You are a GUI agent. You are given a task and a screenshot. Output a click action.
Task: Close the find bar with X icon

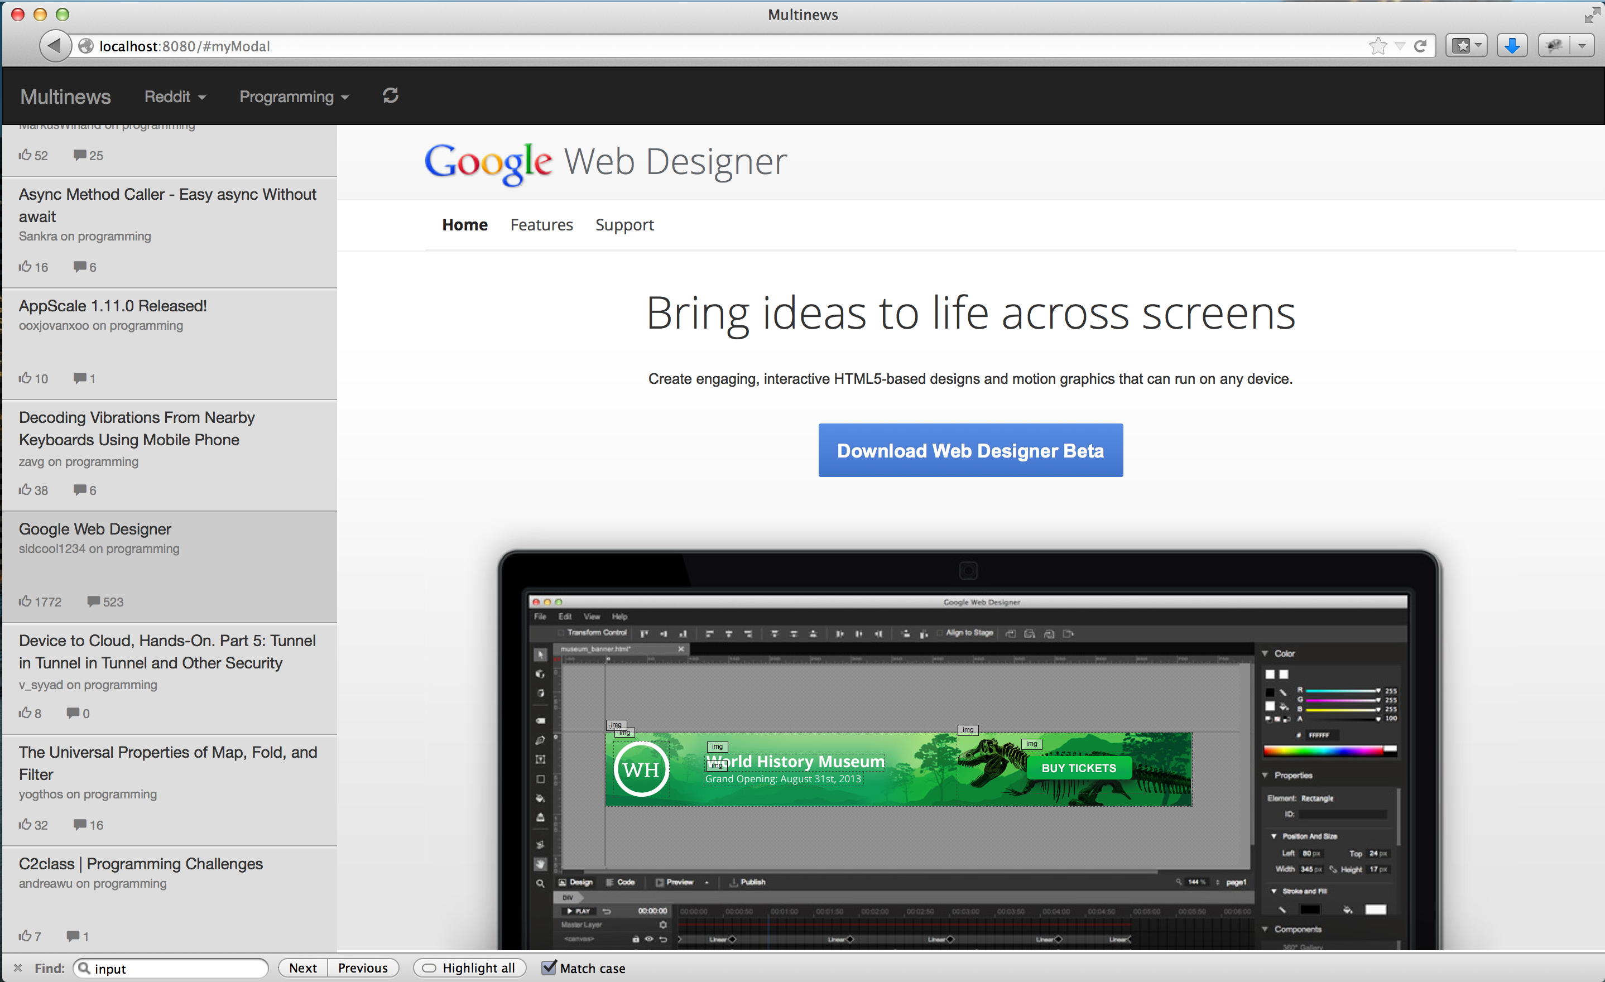coord(18,967)
